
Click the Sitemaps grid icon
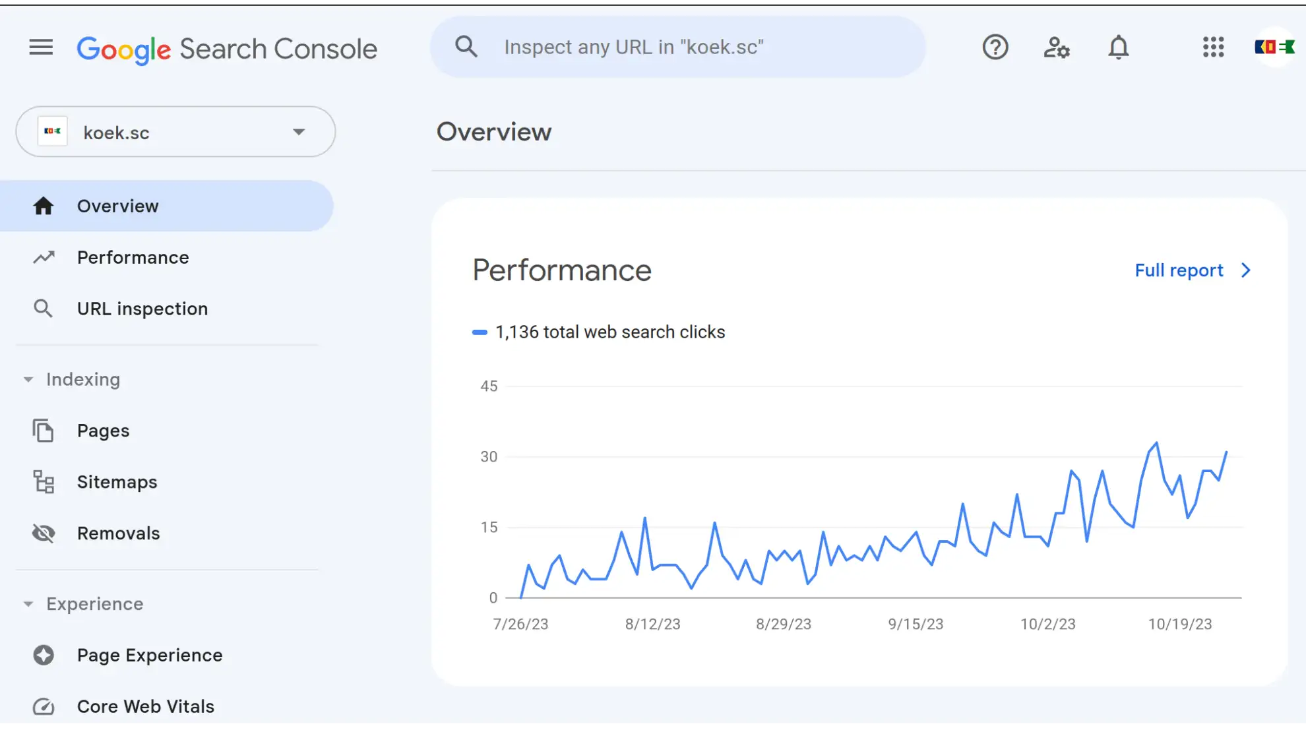tap(43, 481)
